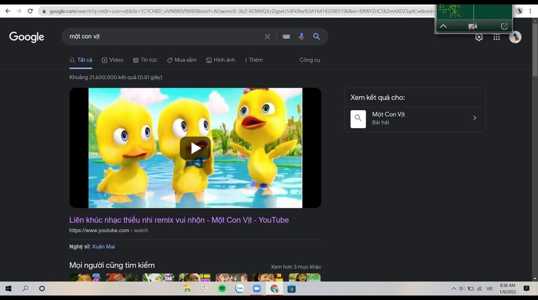Play the Một Con Vịt video
Image resolution: width=538 pixels, height=300 pixels.
coord(195,148)
